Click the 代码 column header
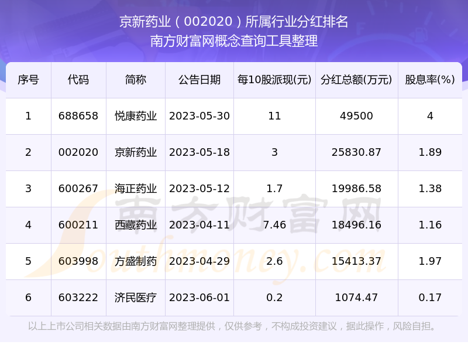The width and height of the screenshot is (468, 355). coord(78,80)
